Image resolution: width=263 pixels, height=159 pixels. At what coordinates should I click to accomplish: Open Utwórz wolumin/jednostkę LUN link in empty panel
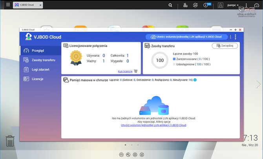(x=153, y=125)
